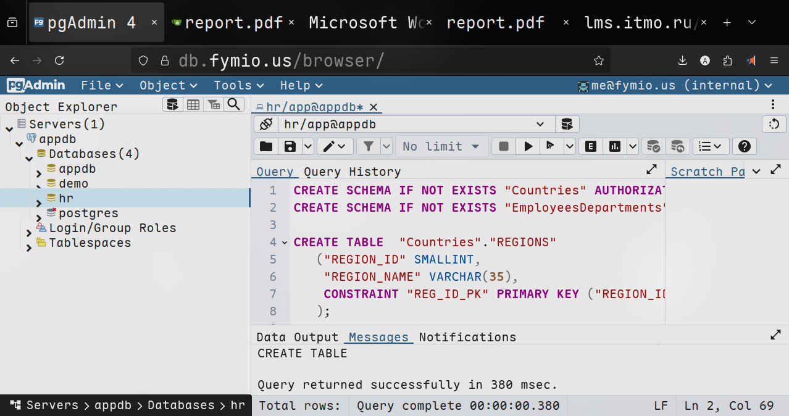
Task: Open the query tool help question mark icon
Action: coord(745,146)
